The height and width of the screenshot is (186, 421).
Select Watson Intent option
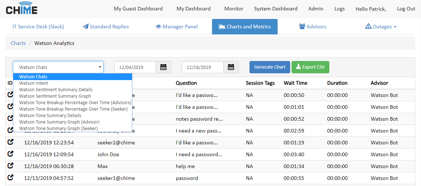[73, 83]
